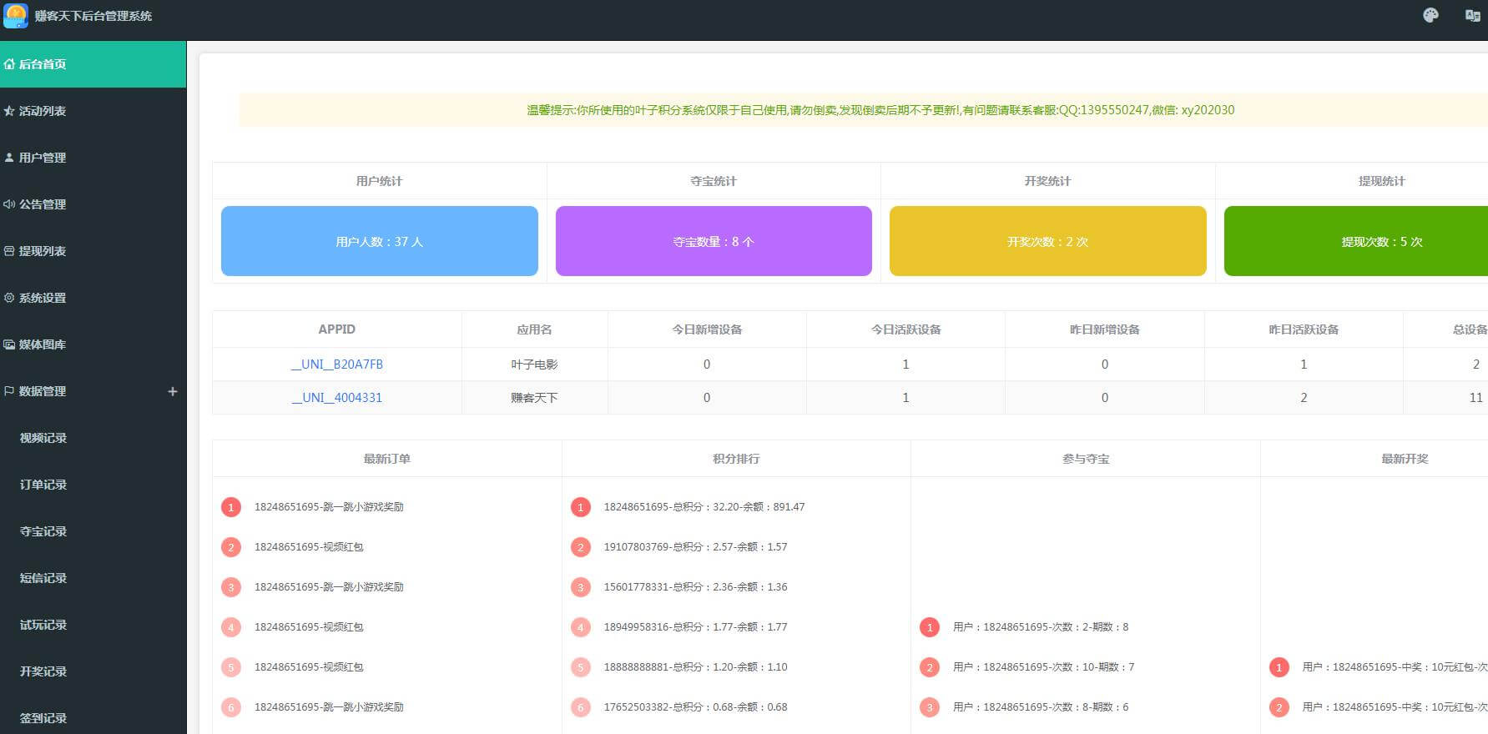Open the __UNI__4004331 app link
1488x734 pixels.
click(337, 398)
